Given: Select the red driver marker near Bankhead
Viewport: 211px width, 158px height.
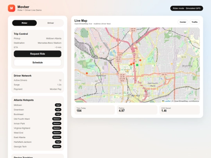Looking at the screenshot, I should pos(87,73).
